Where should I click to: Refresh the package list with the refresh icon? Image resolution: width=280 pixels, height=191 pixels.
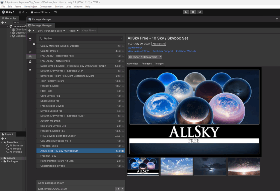pos(118,189)
